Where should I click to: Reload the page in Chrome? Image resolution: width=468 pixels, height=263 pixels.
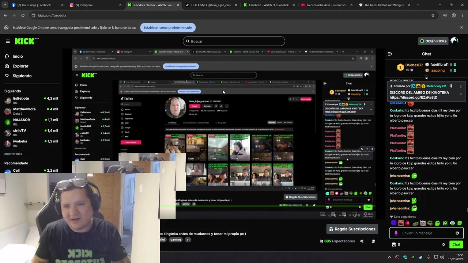[x=23, y=15]
